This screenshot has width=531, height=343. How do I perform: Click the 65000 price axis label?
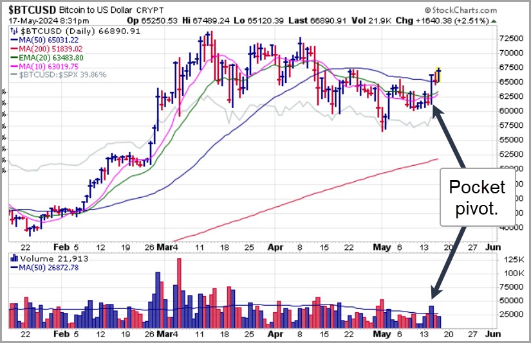point(511,82)
